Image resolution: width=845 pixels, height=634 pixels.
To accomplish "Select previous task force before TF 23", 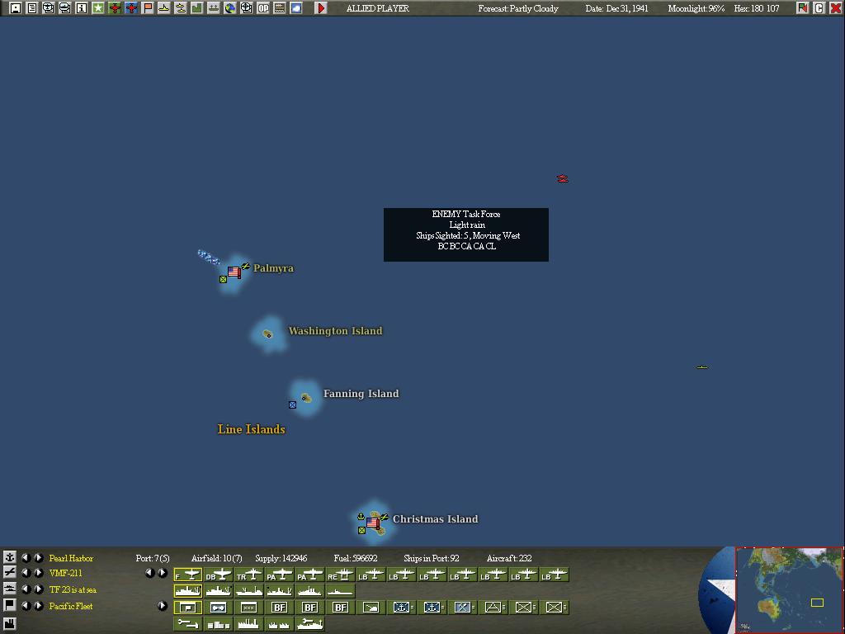I will [x=26, y=589].
